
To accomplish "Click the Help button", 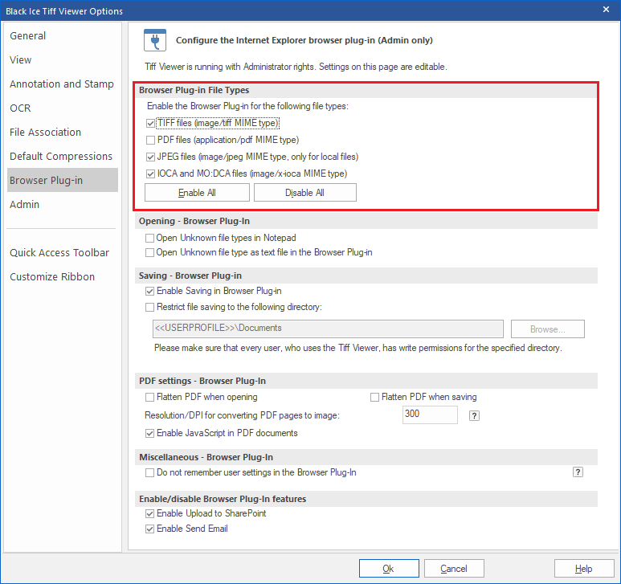I will pos(584,569).
